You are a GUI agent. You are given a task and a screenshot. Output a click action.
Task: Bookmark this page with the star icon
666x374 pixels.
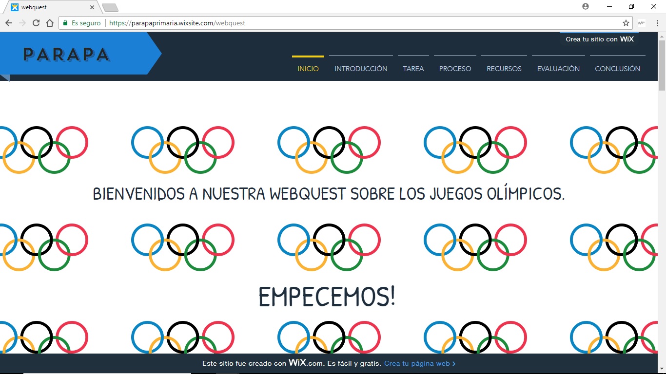click(626, 23)
